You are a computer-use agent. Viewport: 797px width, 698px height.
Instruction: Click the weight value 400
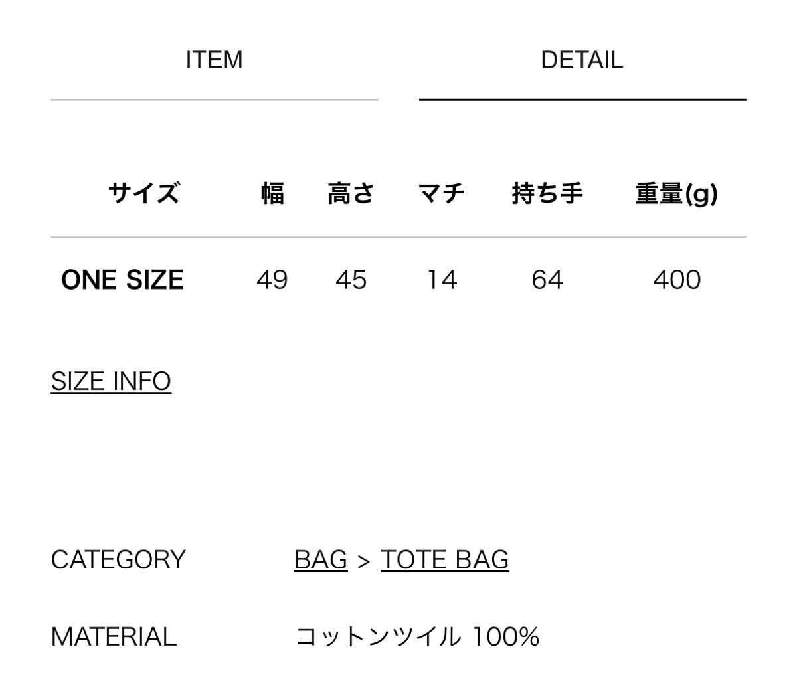[x=677, y=280]
